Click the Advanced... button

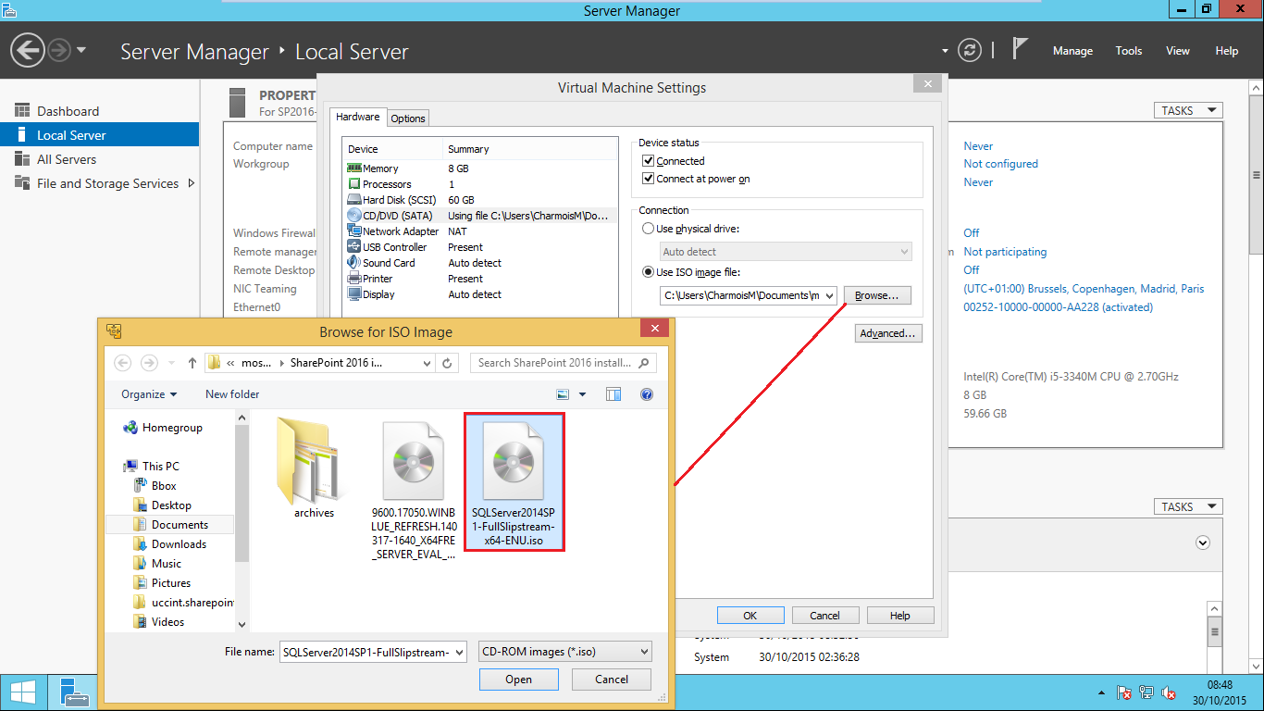pyautogui.click(x=888, y=333)
